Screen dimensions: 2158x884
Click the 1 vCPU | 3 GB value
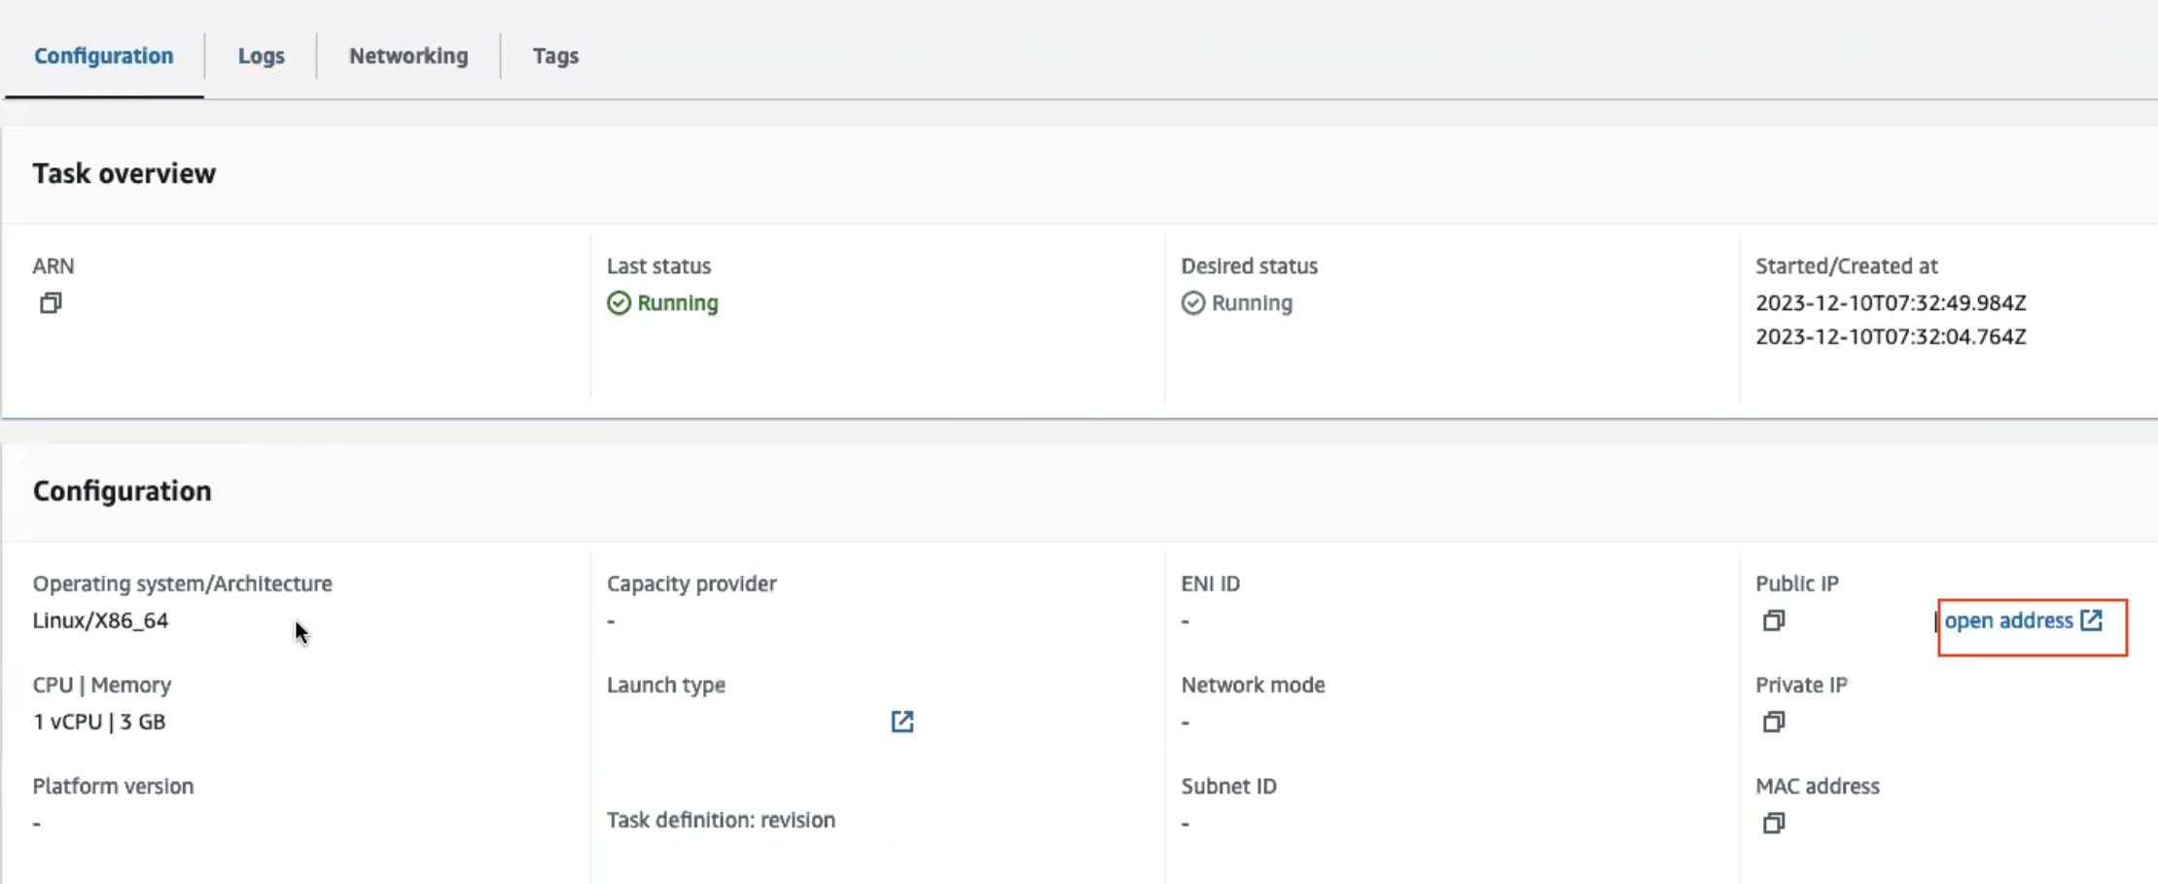[x=99, y=721]
